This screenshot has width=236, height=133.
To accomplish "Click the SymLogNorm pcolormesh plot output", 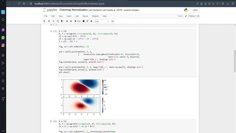I will pyautogui.click(x=81, y=87).
